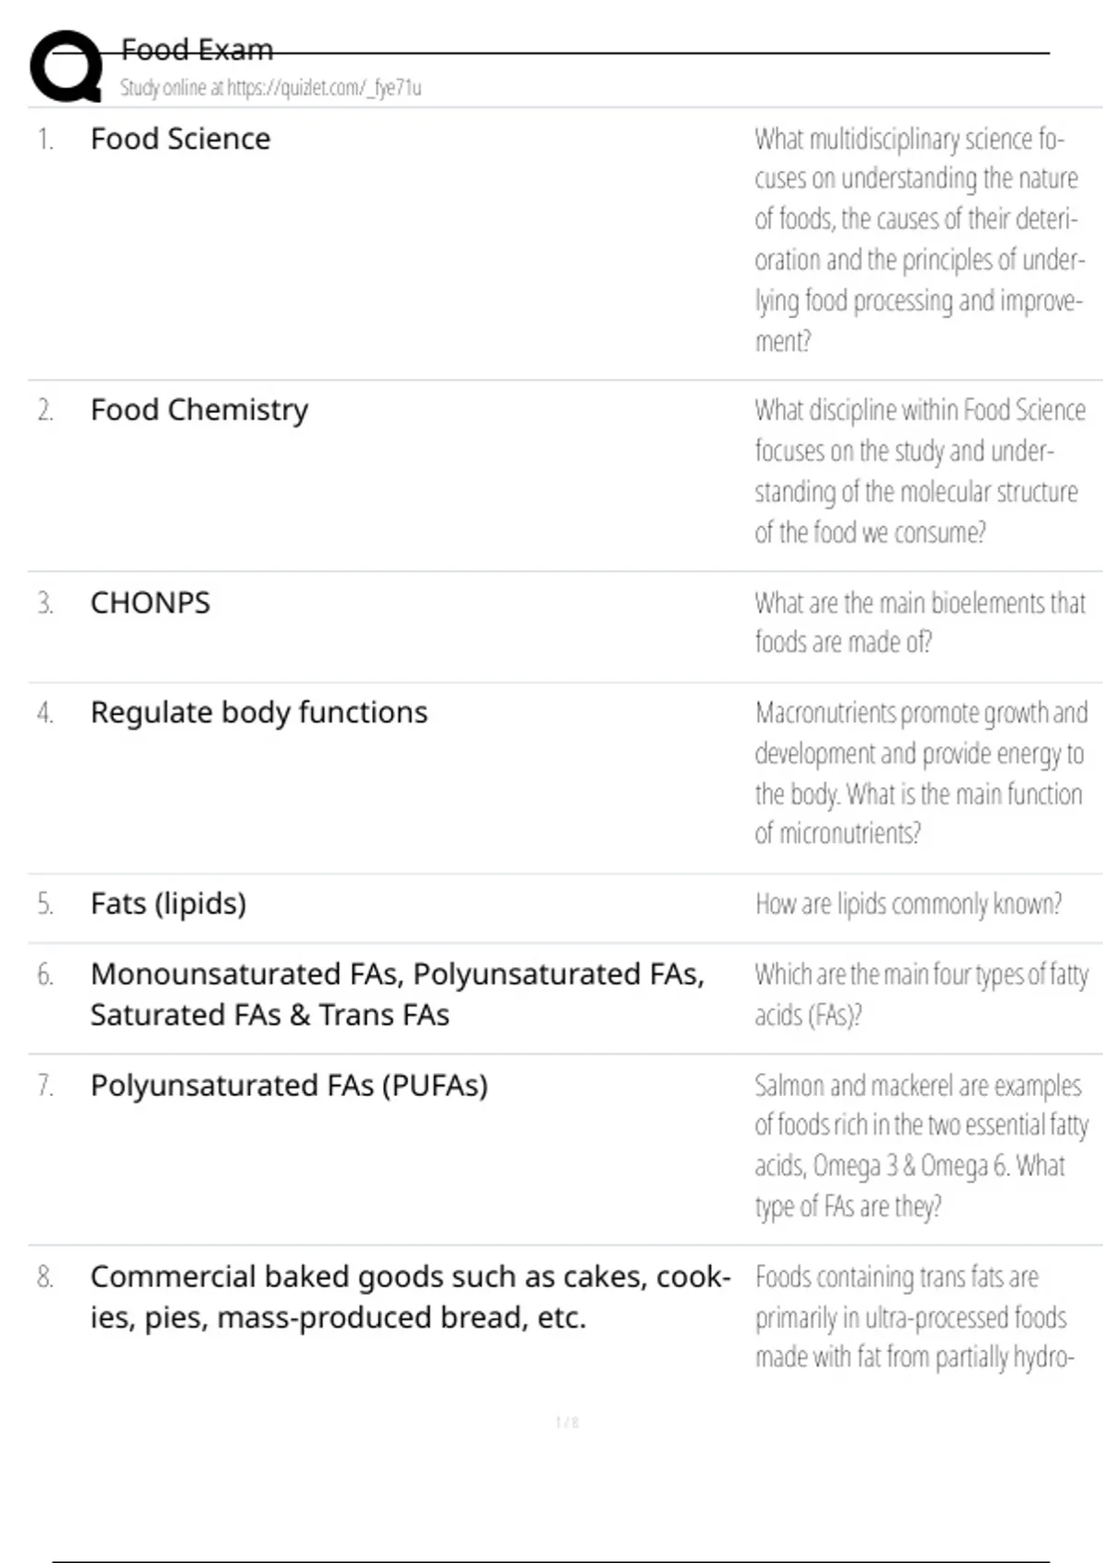Screen dimensions: 1103x1563
Task: Select "How are lipids commonly known?"
Action: point(908,904)
